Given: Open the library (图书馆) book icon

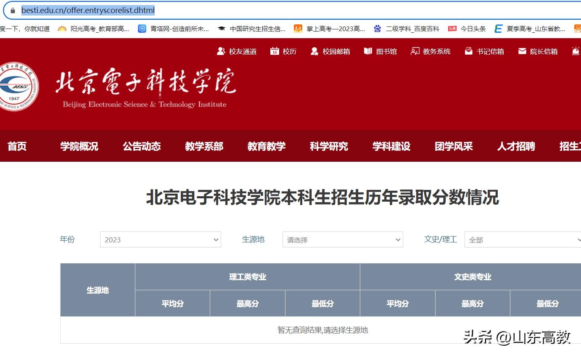Looking at the screenshot, I should pos(368,51).
